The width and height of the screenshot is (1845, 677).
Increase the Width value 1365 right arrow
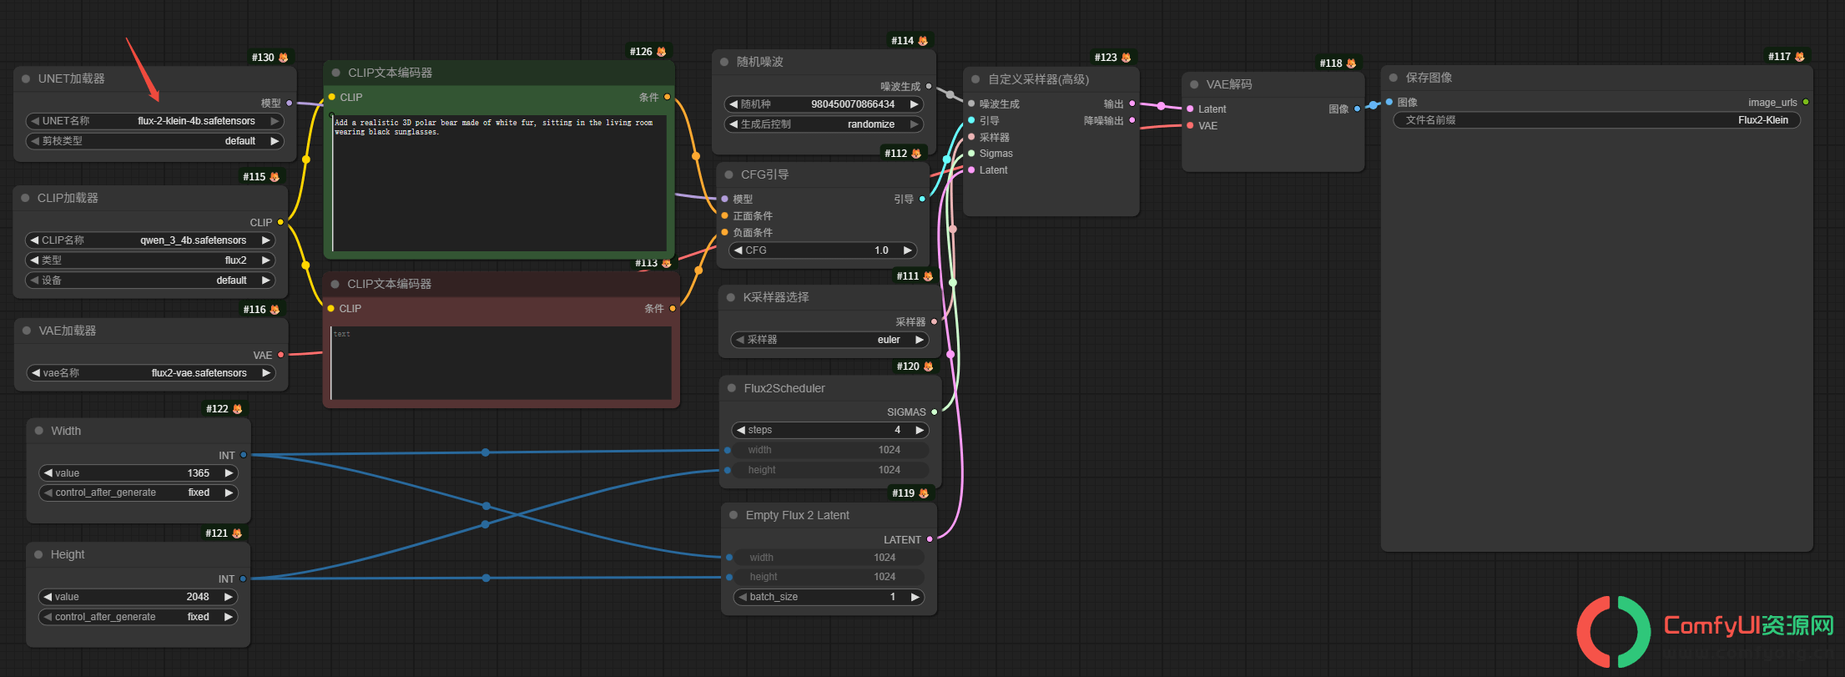pos(229,473)
